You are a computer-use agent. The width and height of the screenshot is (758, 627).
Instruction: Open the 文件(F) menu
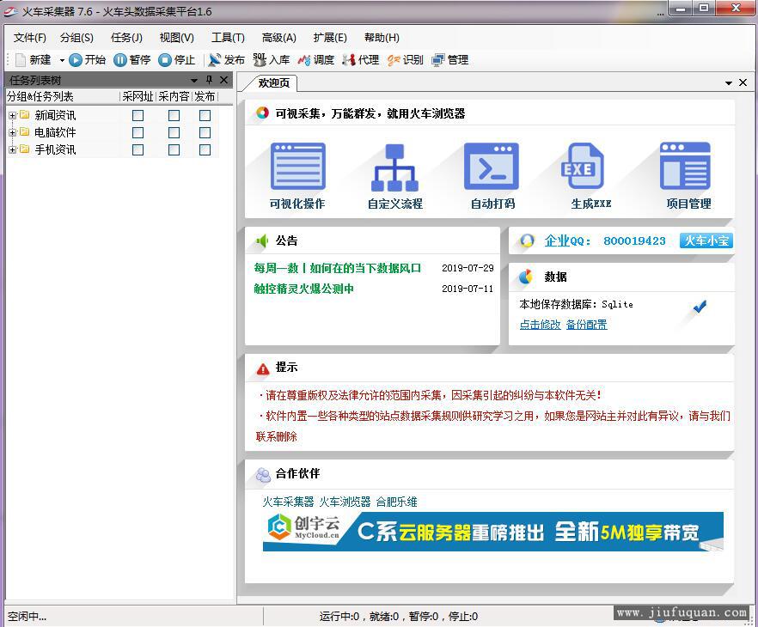point(29,37)
